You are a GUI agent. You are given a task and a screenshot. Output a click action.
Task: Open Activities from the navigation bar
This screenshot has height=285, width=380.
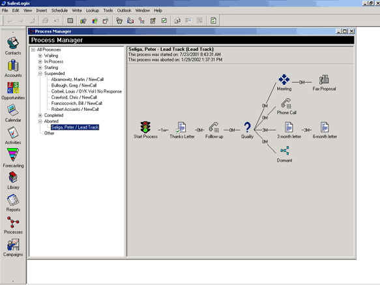pos(13,136)
